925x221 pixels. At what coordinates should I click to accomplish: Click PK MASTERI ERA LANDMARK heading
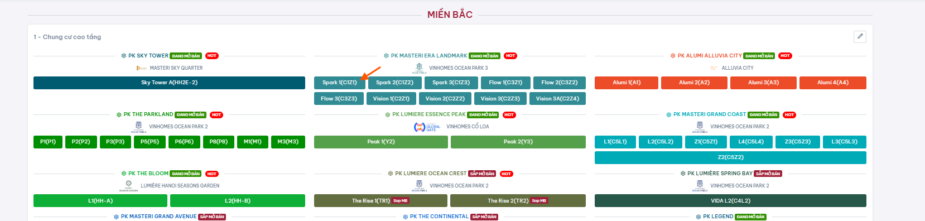click(429, 56)
